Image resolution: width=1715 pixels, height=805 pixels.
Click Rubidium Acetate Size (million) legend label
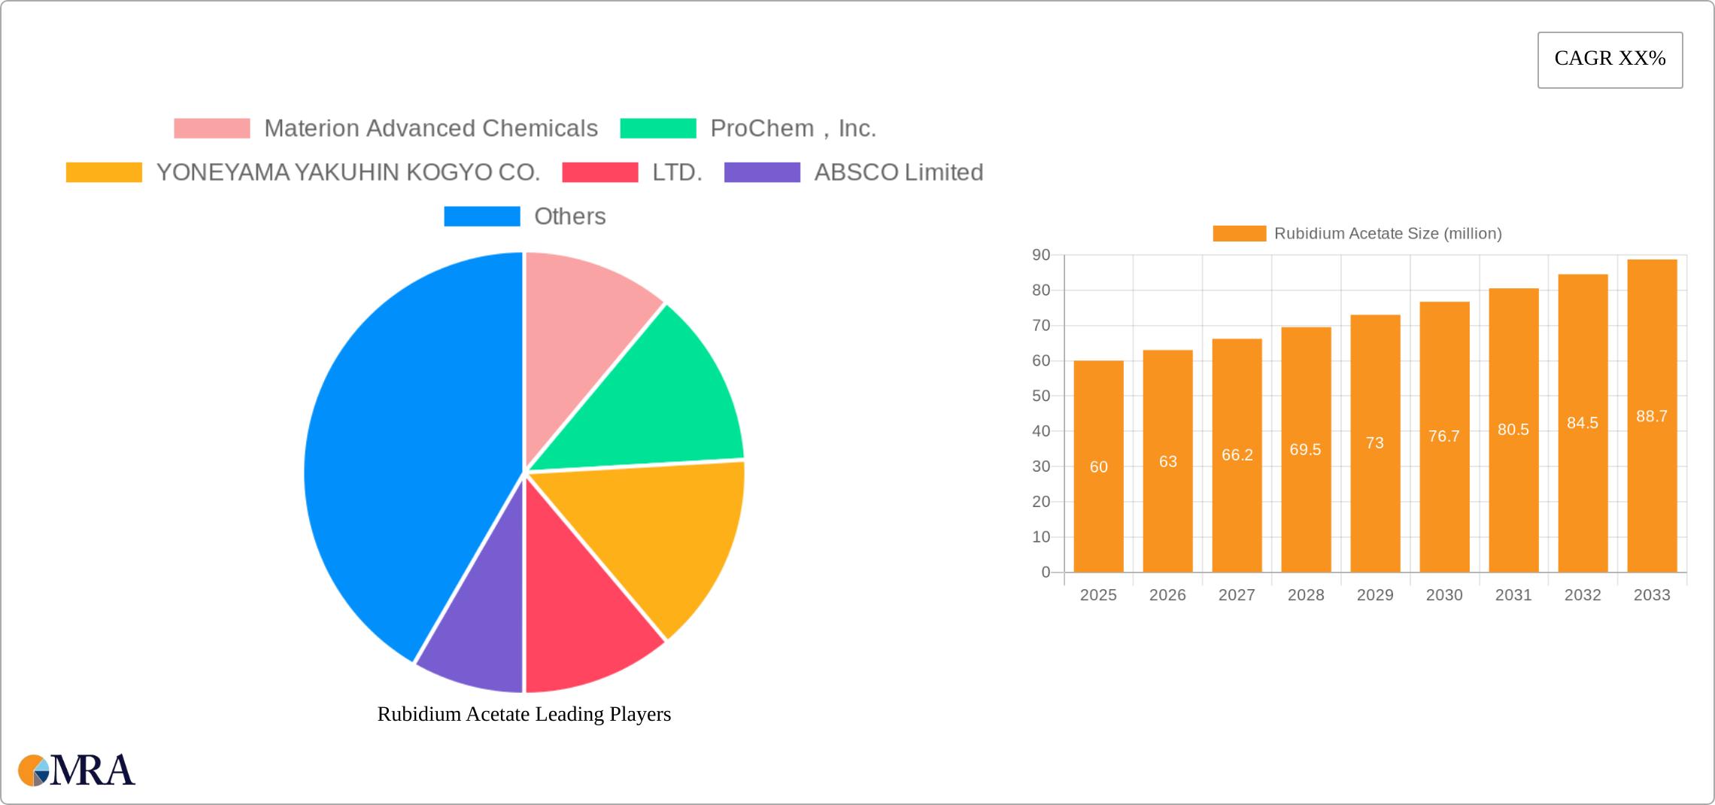coord(1388,233)
